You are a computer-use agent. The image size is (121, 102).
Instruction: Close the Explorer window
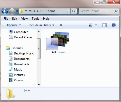pyautogui.click(x=114, y=2)
